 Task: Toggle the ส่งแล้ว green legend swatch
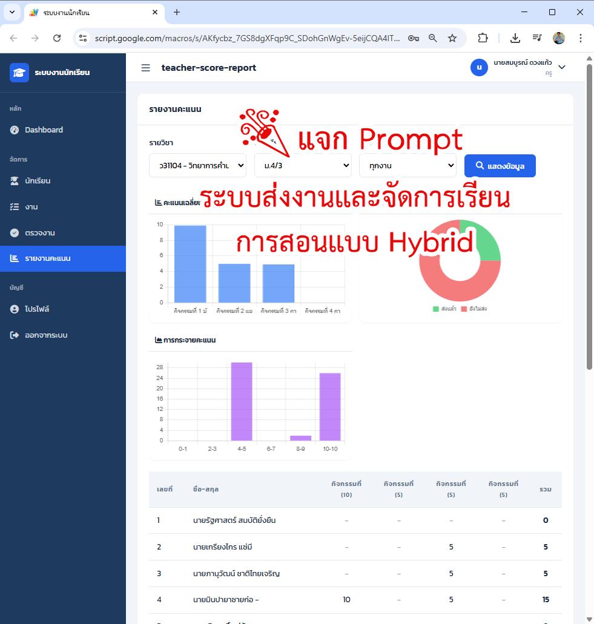point(436,309)
